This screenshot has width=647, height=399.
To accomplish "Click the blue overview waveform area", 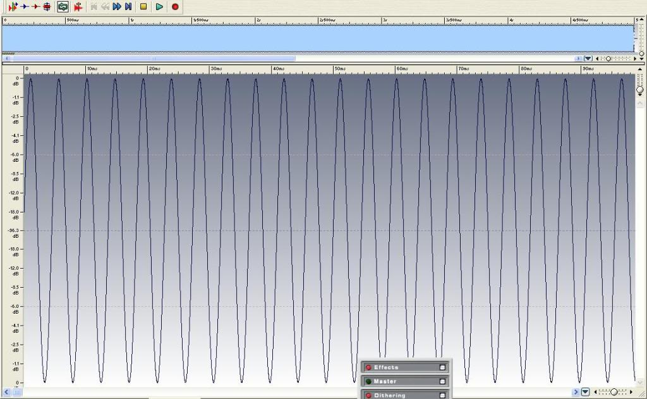I will click(x=318, y=39).
